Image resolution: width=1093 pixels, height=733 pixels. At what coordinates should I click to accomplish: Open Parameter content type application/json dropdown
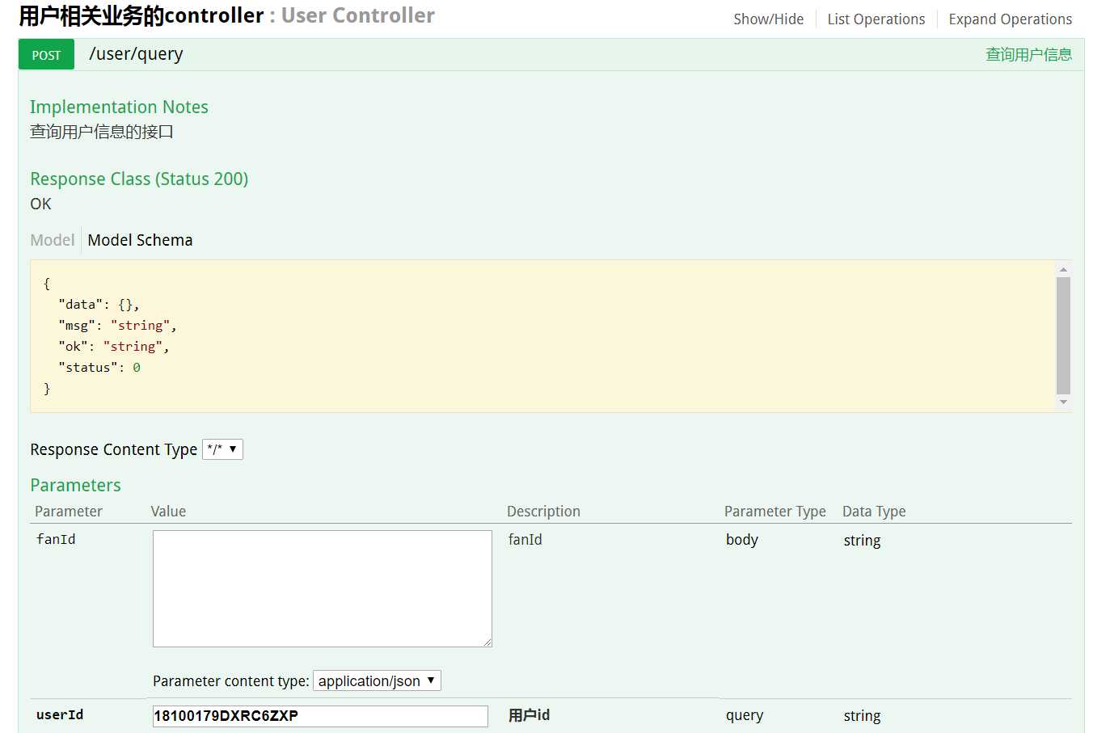click(377, 680)
